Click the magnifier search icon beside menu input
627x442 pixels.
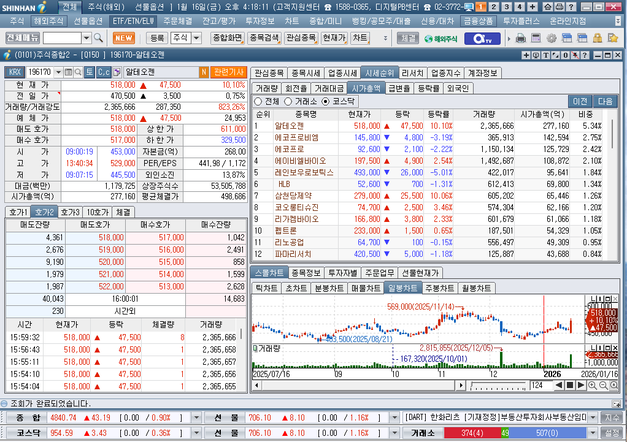[x=98, y=38]
